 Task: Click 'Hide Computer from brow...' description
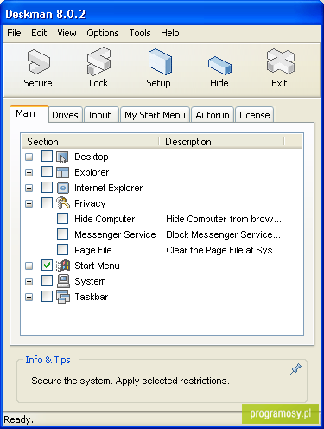point(224,219)
